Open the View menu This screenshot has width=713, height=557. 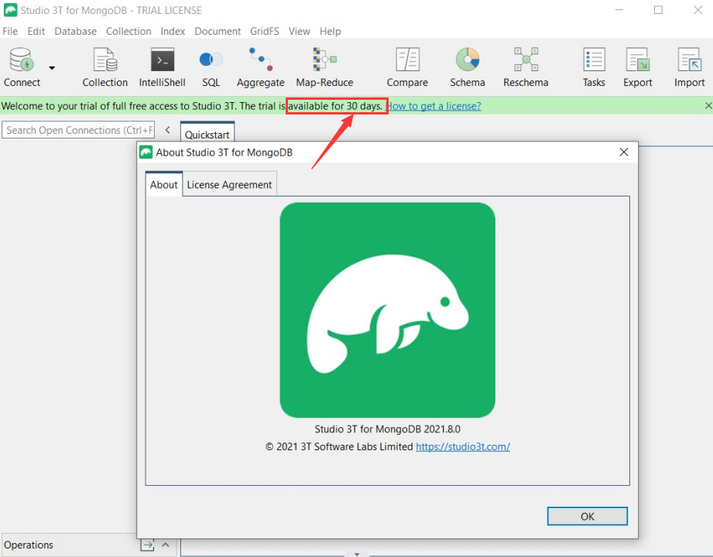pyautogui.click(x=299, y=32)
